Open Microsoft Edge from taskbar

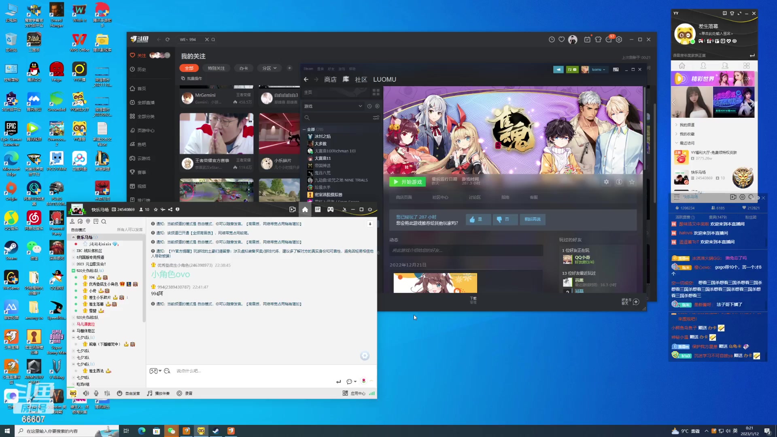[141, 431]
